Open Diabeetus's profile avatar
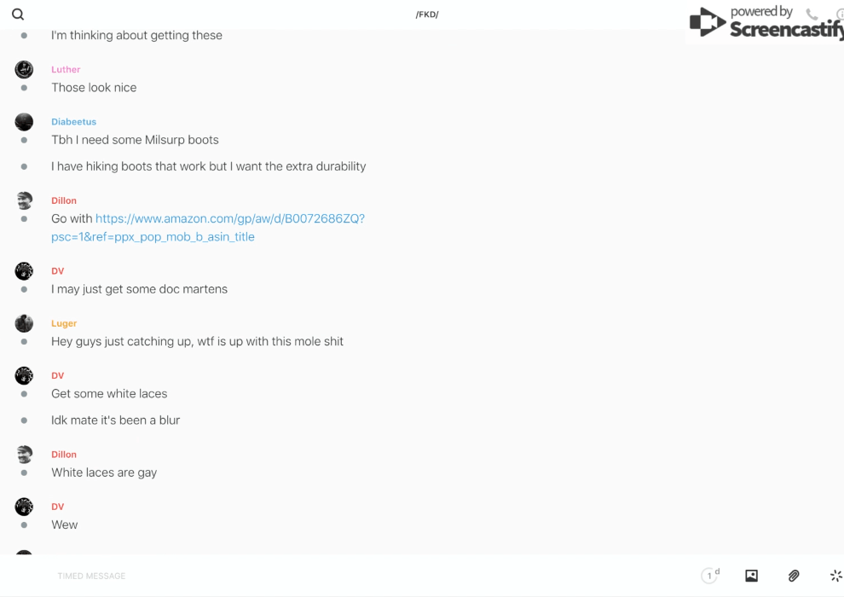This screenshot has height=597, width=844. pyautogui.click(x=24, y=122)
